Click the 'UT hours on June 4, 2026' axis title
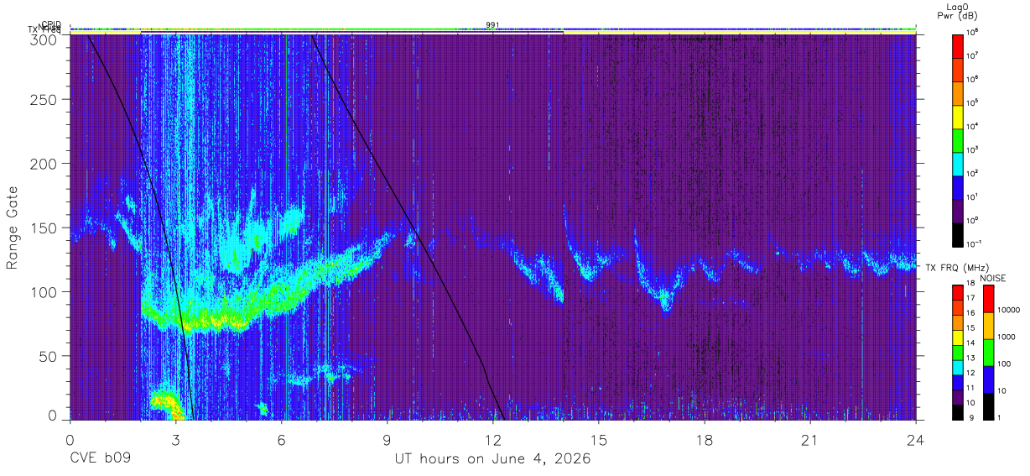The width and height of the screenshot is (1030, 476). pos(492,459)
